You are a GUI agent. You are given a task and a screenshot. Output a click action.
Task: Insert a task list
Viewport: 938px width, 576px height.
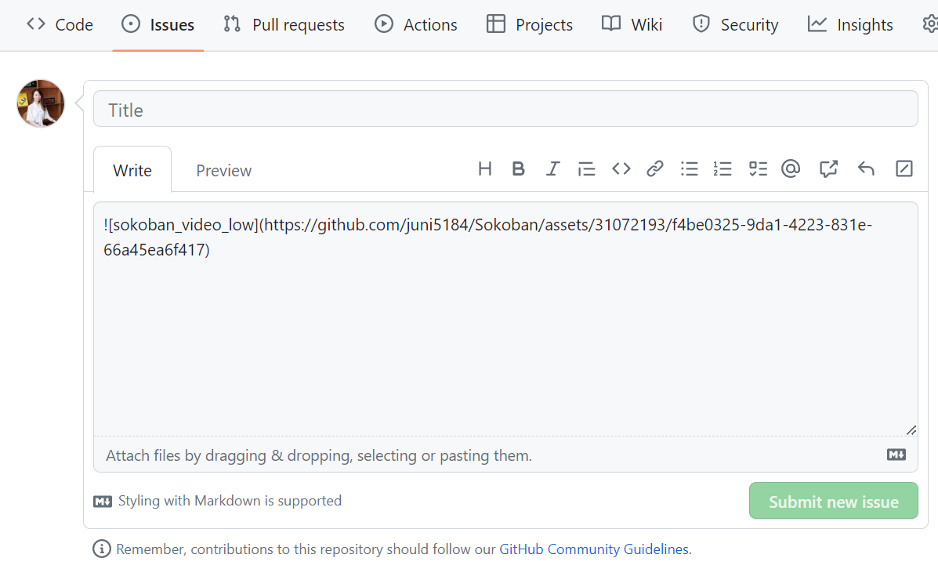[758, 169]
